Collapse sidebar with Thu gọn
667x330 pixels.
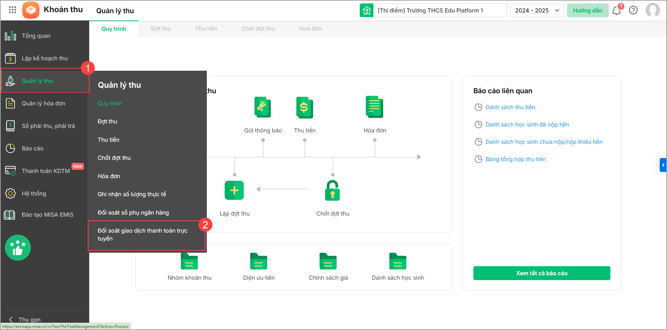pyautogui.click(x=25, y=319)
